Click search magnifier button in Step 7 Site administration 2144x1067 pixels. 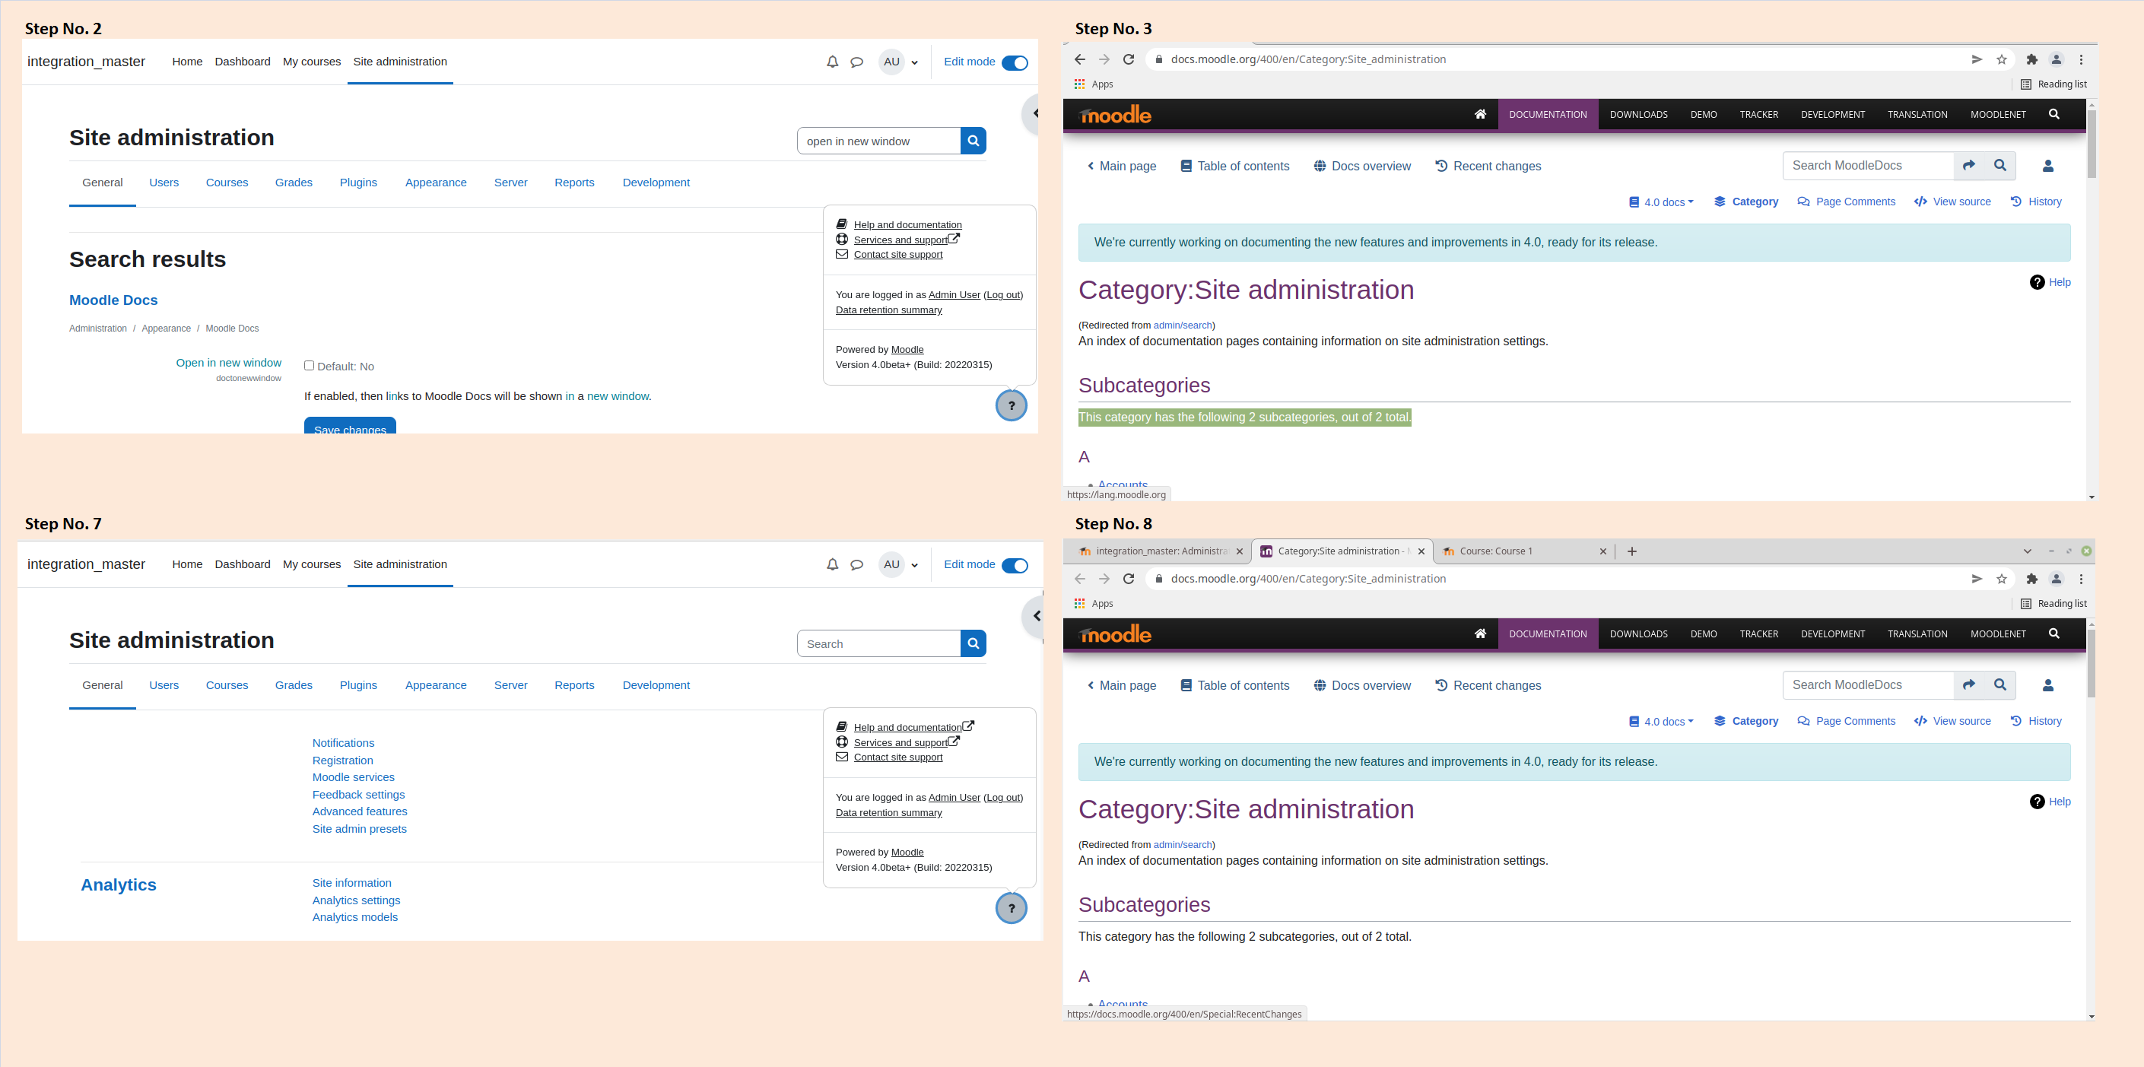point(973,643)
